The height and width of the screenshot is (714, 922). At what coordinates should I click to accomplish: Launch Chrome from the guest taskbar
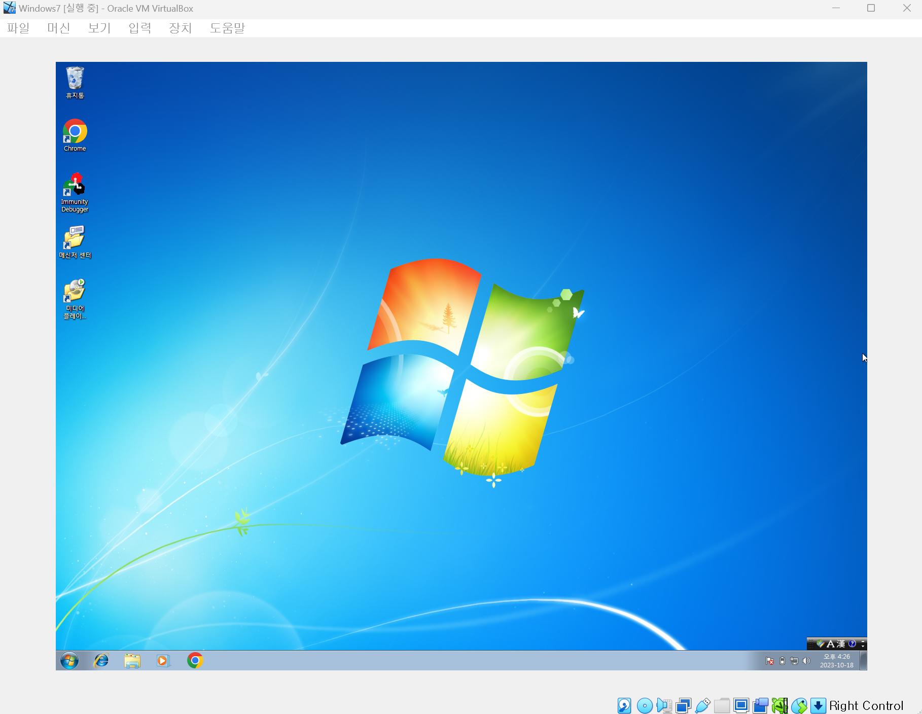195,660
